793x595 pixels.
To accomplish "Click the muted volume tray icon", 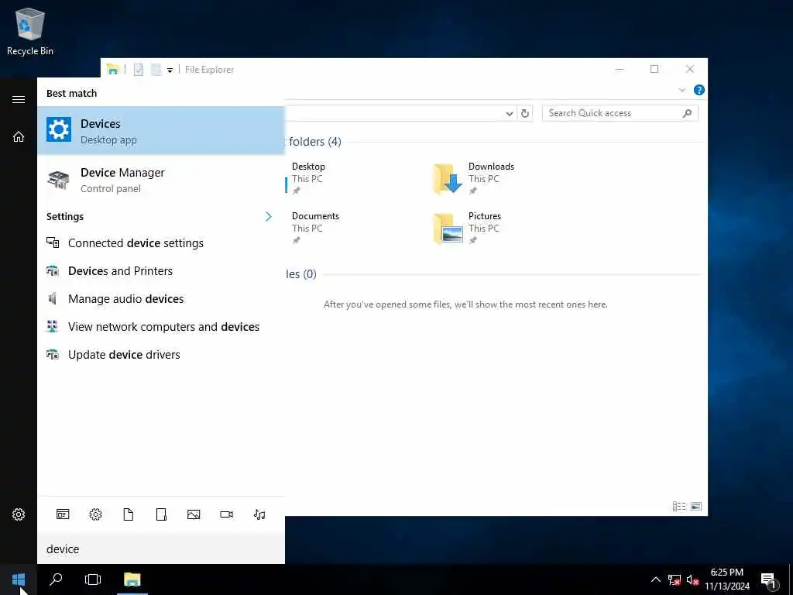I will point(692,580).
